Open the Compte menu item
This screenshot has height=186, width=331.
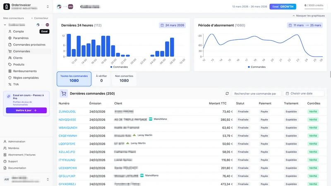pyautogui.click(x=19, y=31)
